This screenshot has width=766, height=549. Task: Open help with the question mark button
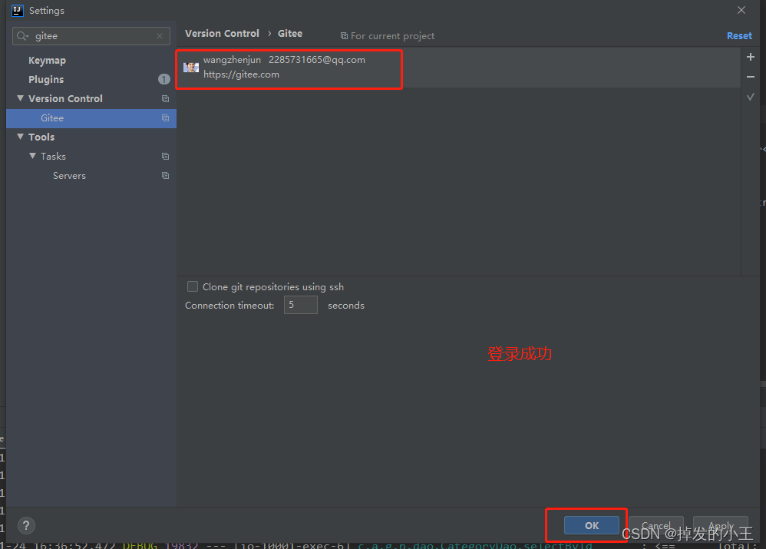[26, 526]
